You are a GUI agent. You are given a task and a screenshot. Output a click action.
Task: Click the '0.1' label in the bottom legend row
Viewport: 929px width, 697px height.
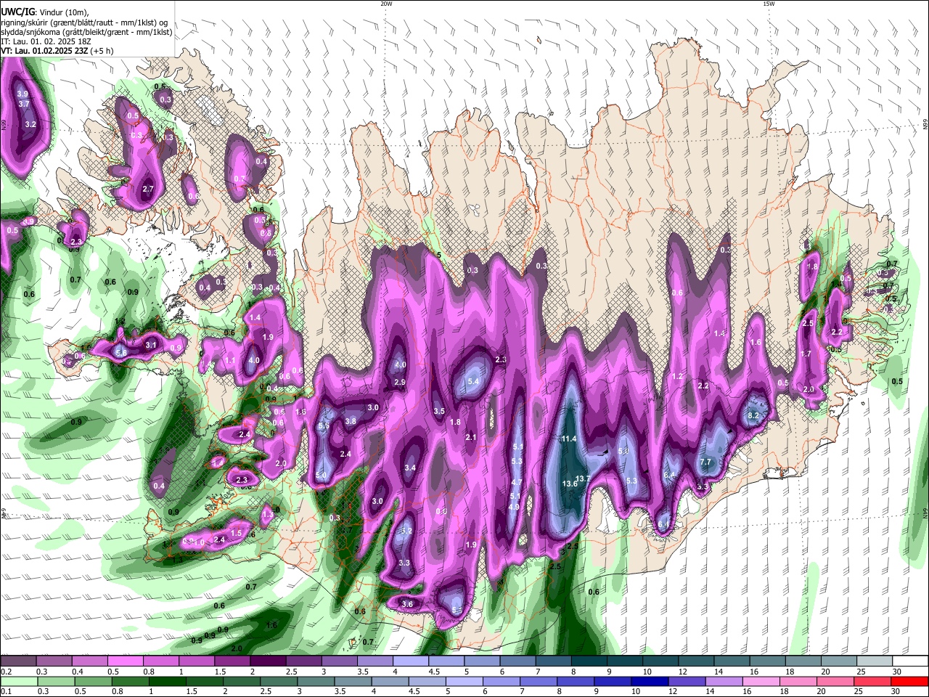[6, 691]
